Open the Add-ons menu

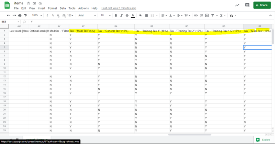[x=84, y=8]
